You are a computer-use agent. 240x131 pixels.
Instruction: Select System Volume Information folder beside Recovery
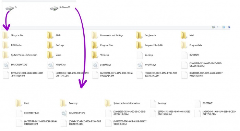[x=122, y=103]
